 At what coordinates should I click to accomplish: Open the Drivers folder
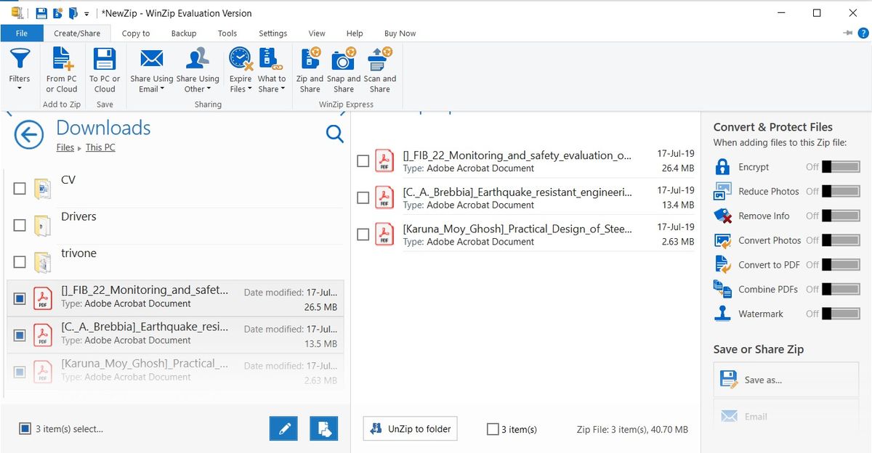click(x=78, y=216)
